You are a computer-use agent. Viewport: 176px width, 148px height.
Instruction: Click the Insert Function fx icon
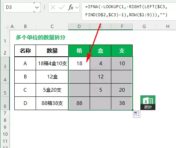point(71,7)
